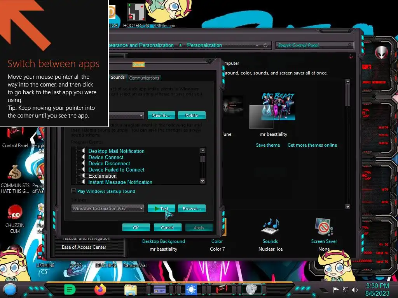Click the Save theme link

(x=268, y=145)
